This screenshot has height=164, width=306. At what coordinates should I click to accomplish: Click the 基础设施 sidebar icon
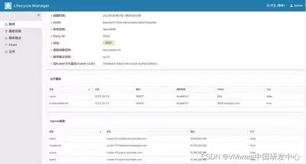(x=6, y=31)
